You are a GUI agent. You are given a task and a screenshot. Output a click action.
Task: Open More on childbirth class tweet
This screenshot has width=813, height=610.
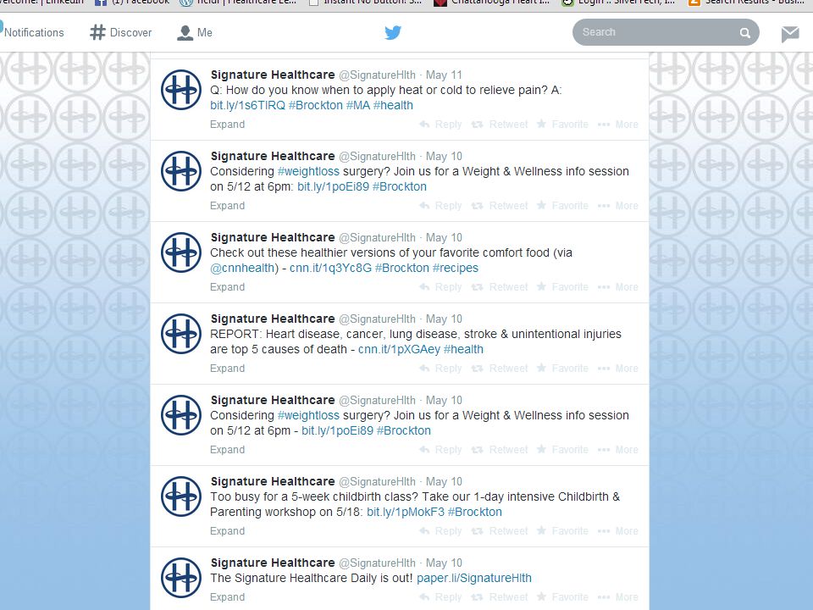(x=617, y=532)
